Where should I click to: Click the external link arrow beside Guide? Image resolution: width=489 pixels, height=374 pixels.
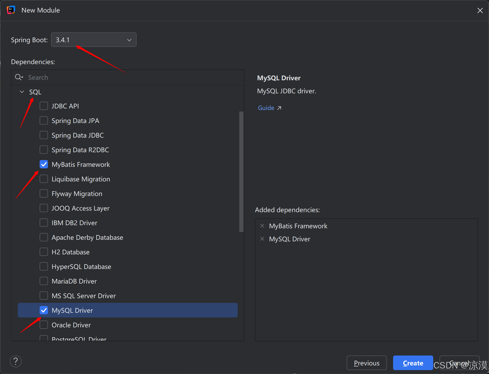[279, 108]
